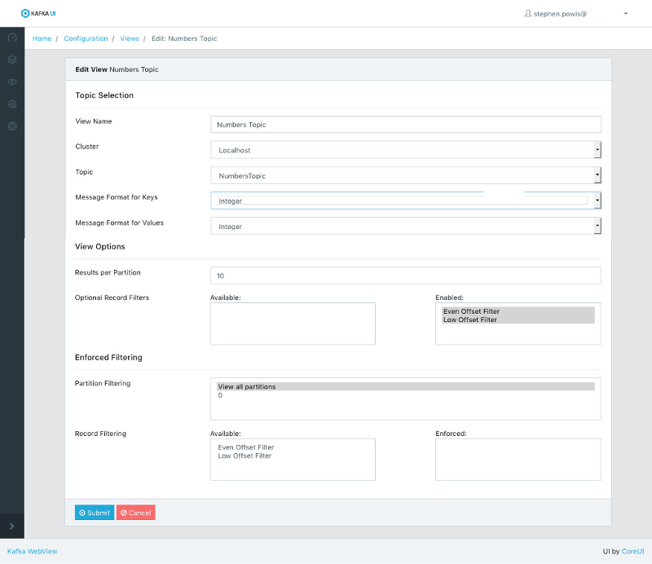Click the Results per Partition field
The image size is (652, 564).
pyautogui.click(x=405, y=275)
